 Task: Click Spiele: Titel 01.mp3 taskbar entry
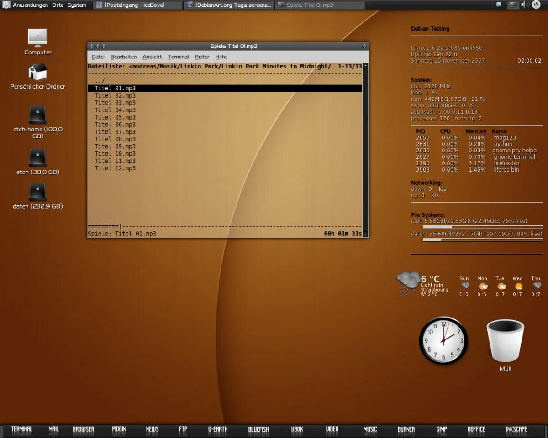coord(320,5)
